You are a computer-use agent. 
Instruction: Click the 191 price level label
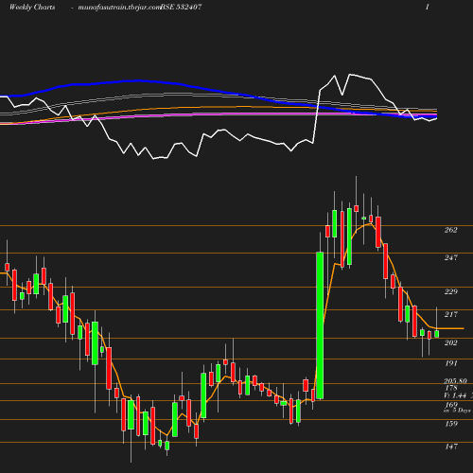point(451,363)
